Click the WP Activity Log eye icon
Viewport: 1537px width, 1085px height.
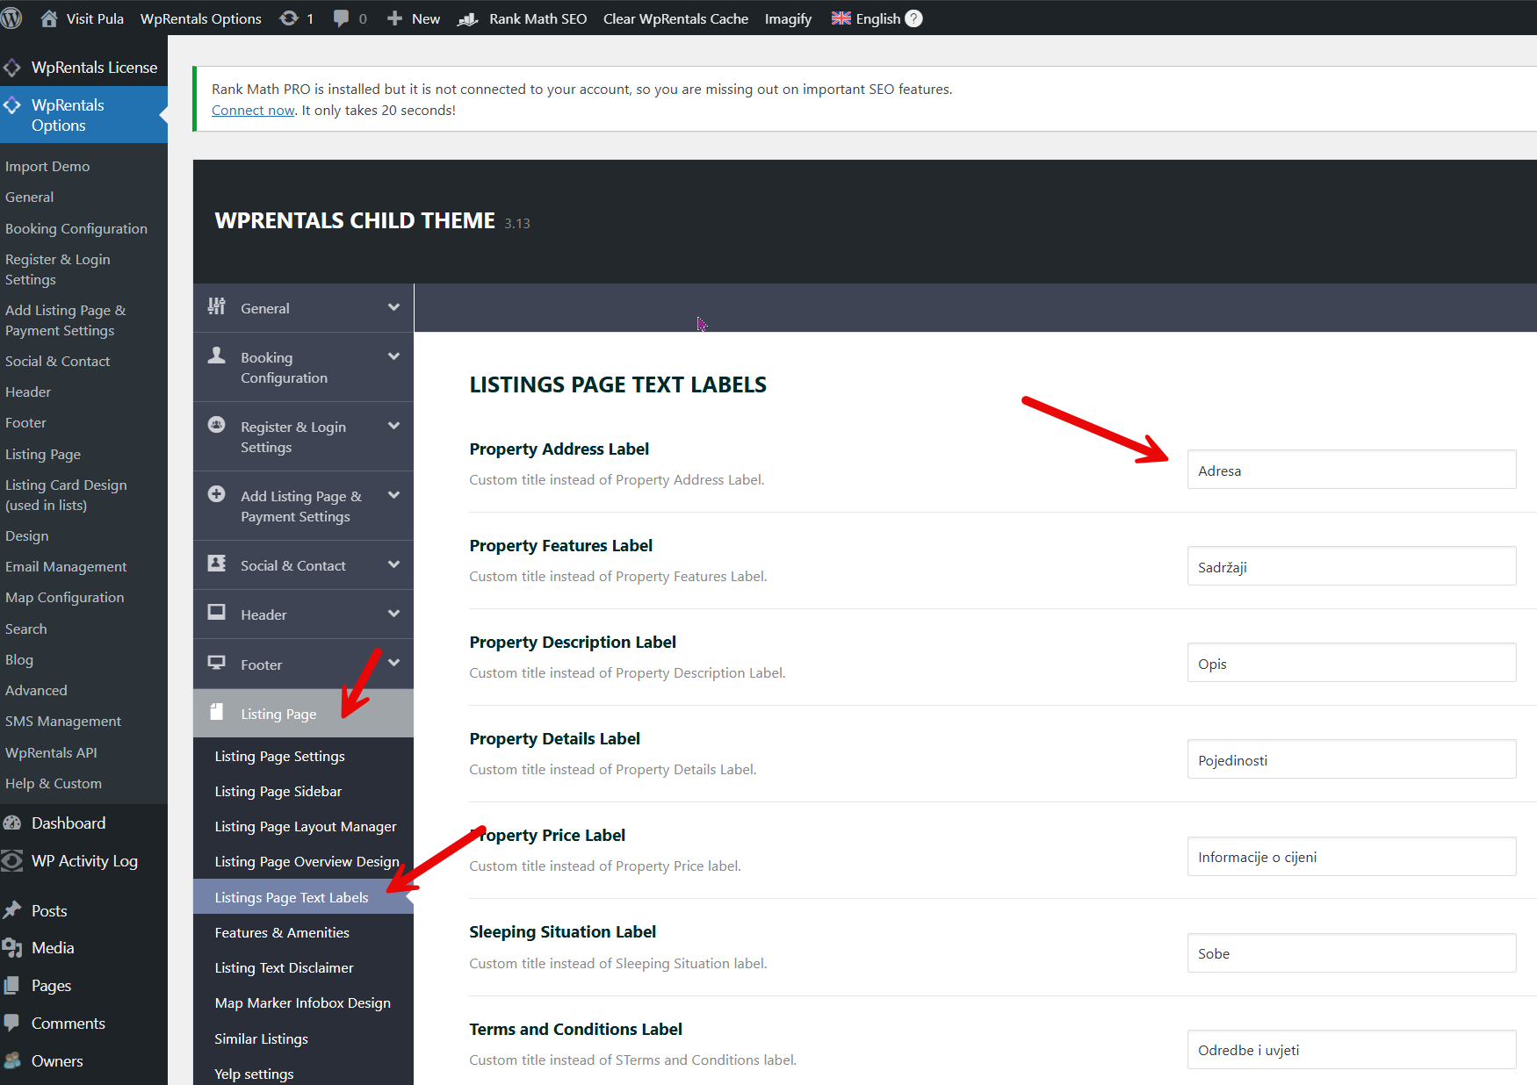pyautogui.click(x=12, y=861)
